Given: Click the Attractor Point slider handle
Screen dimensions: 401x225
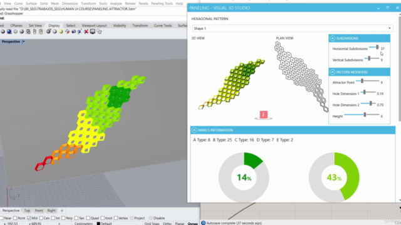Looking at the screenshot, I should click(362, 81).
